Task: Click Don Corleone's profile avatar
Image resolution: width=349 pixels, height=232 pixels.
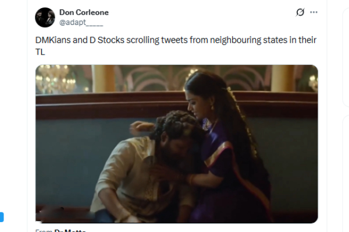Action: pos(45,17)
